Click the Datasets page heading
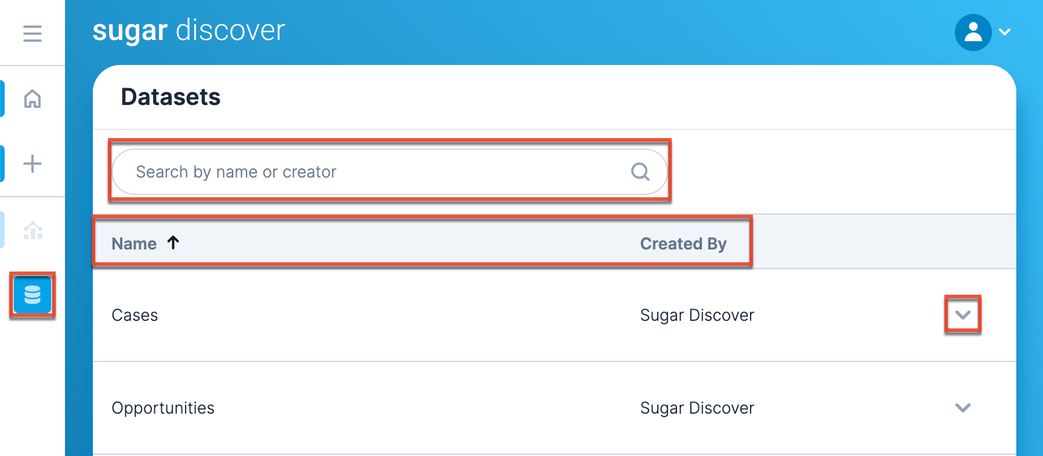 [171, 97]
